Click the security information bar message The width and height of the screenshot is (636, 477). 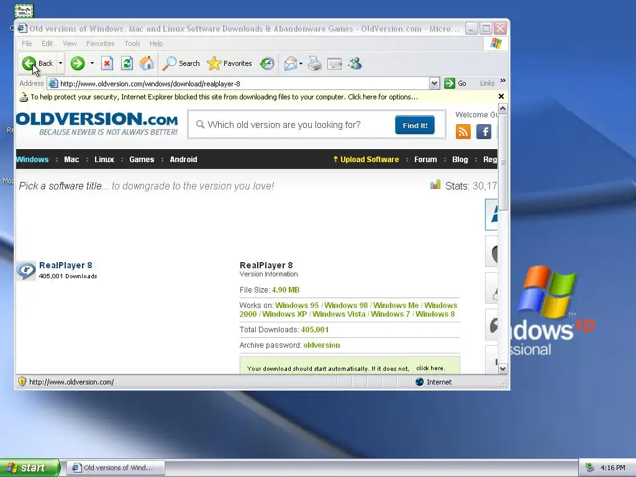224,97
